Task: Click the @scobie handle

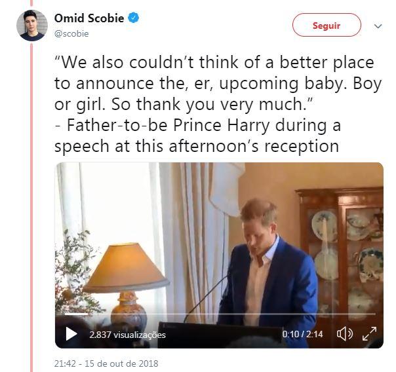Action: pos(71,33)
